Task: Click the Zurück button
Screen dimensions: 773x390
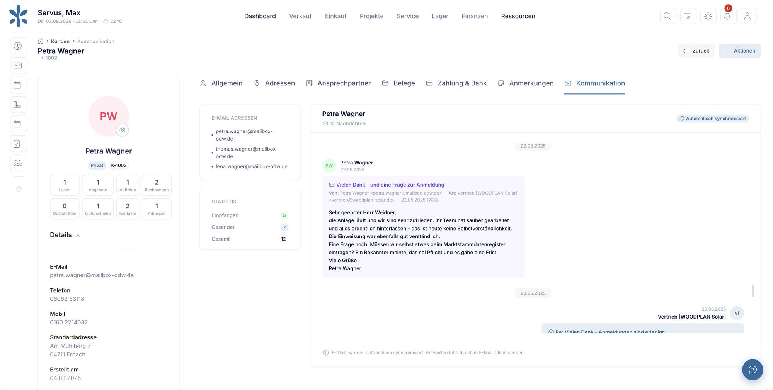Action: [696, 51]
